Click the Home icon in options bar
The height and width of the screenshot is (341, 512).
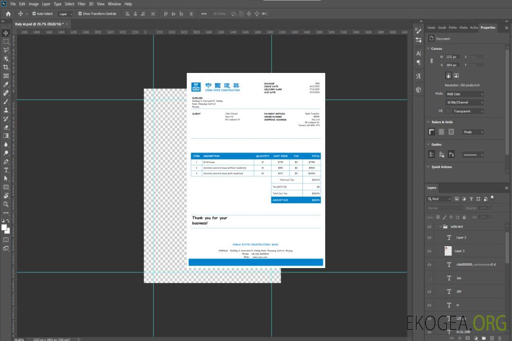pos(8,14)
